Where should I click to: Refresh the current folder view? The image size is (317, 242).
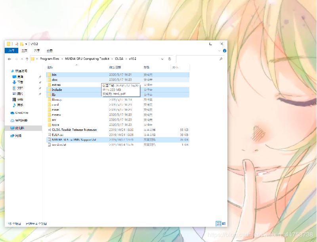(x=170, y=59)
